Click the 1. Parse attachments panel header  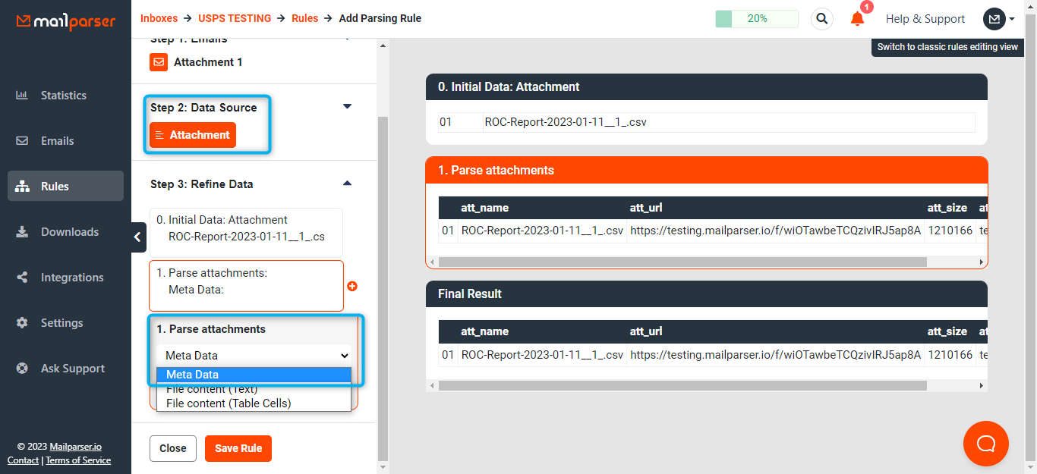click(x=708, y=170)
